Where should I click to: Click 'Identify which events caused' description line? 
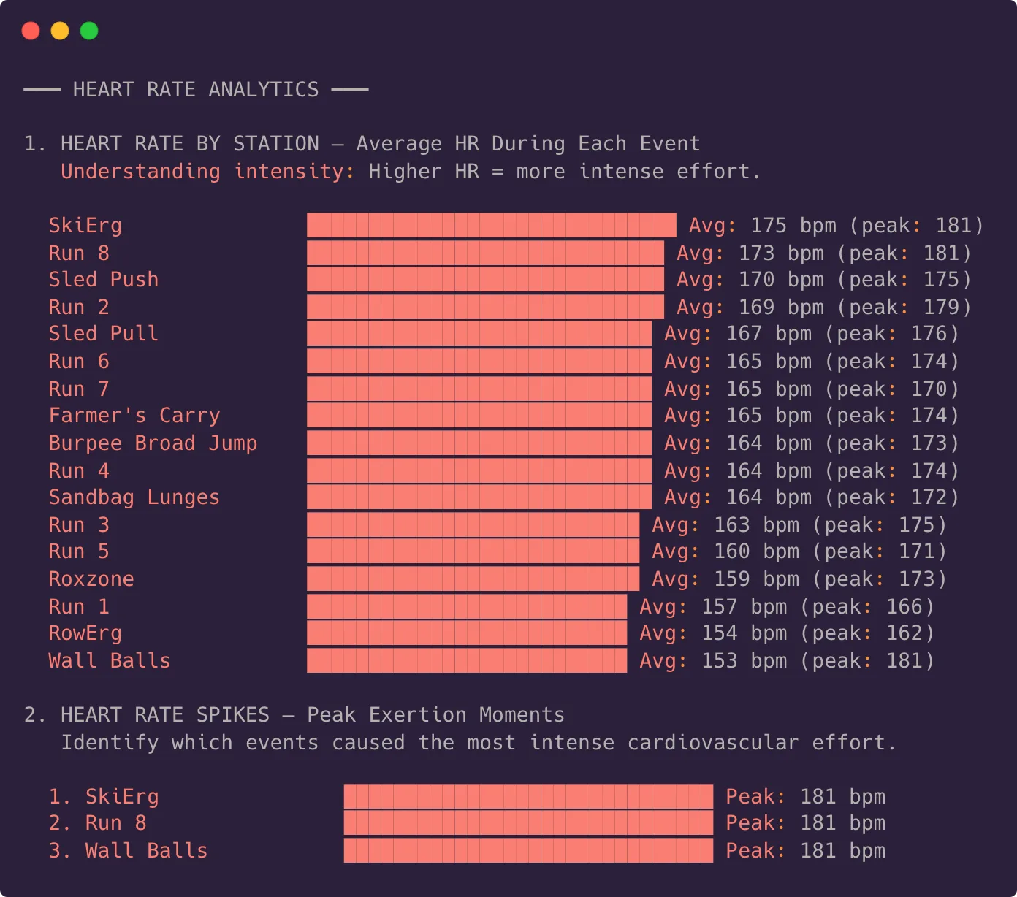(x=479, y=743)
